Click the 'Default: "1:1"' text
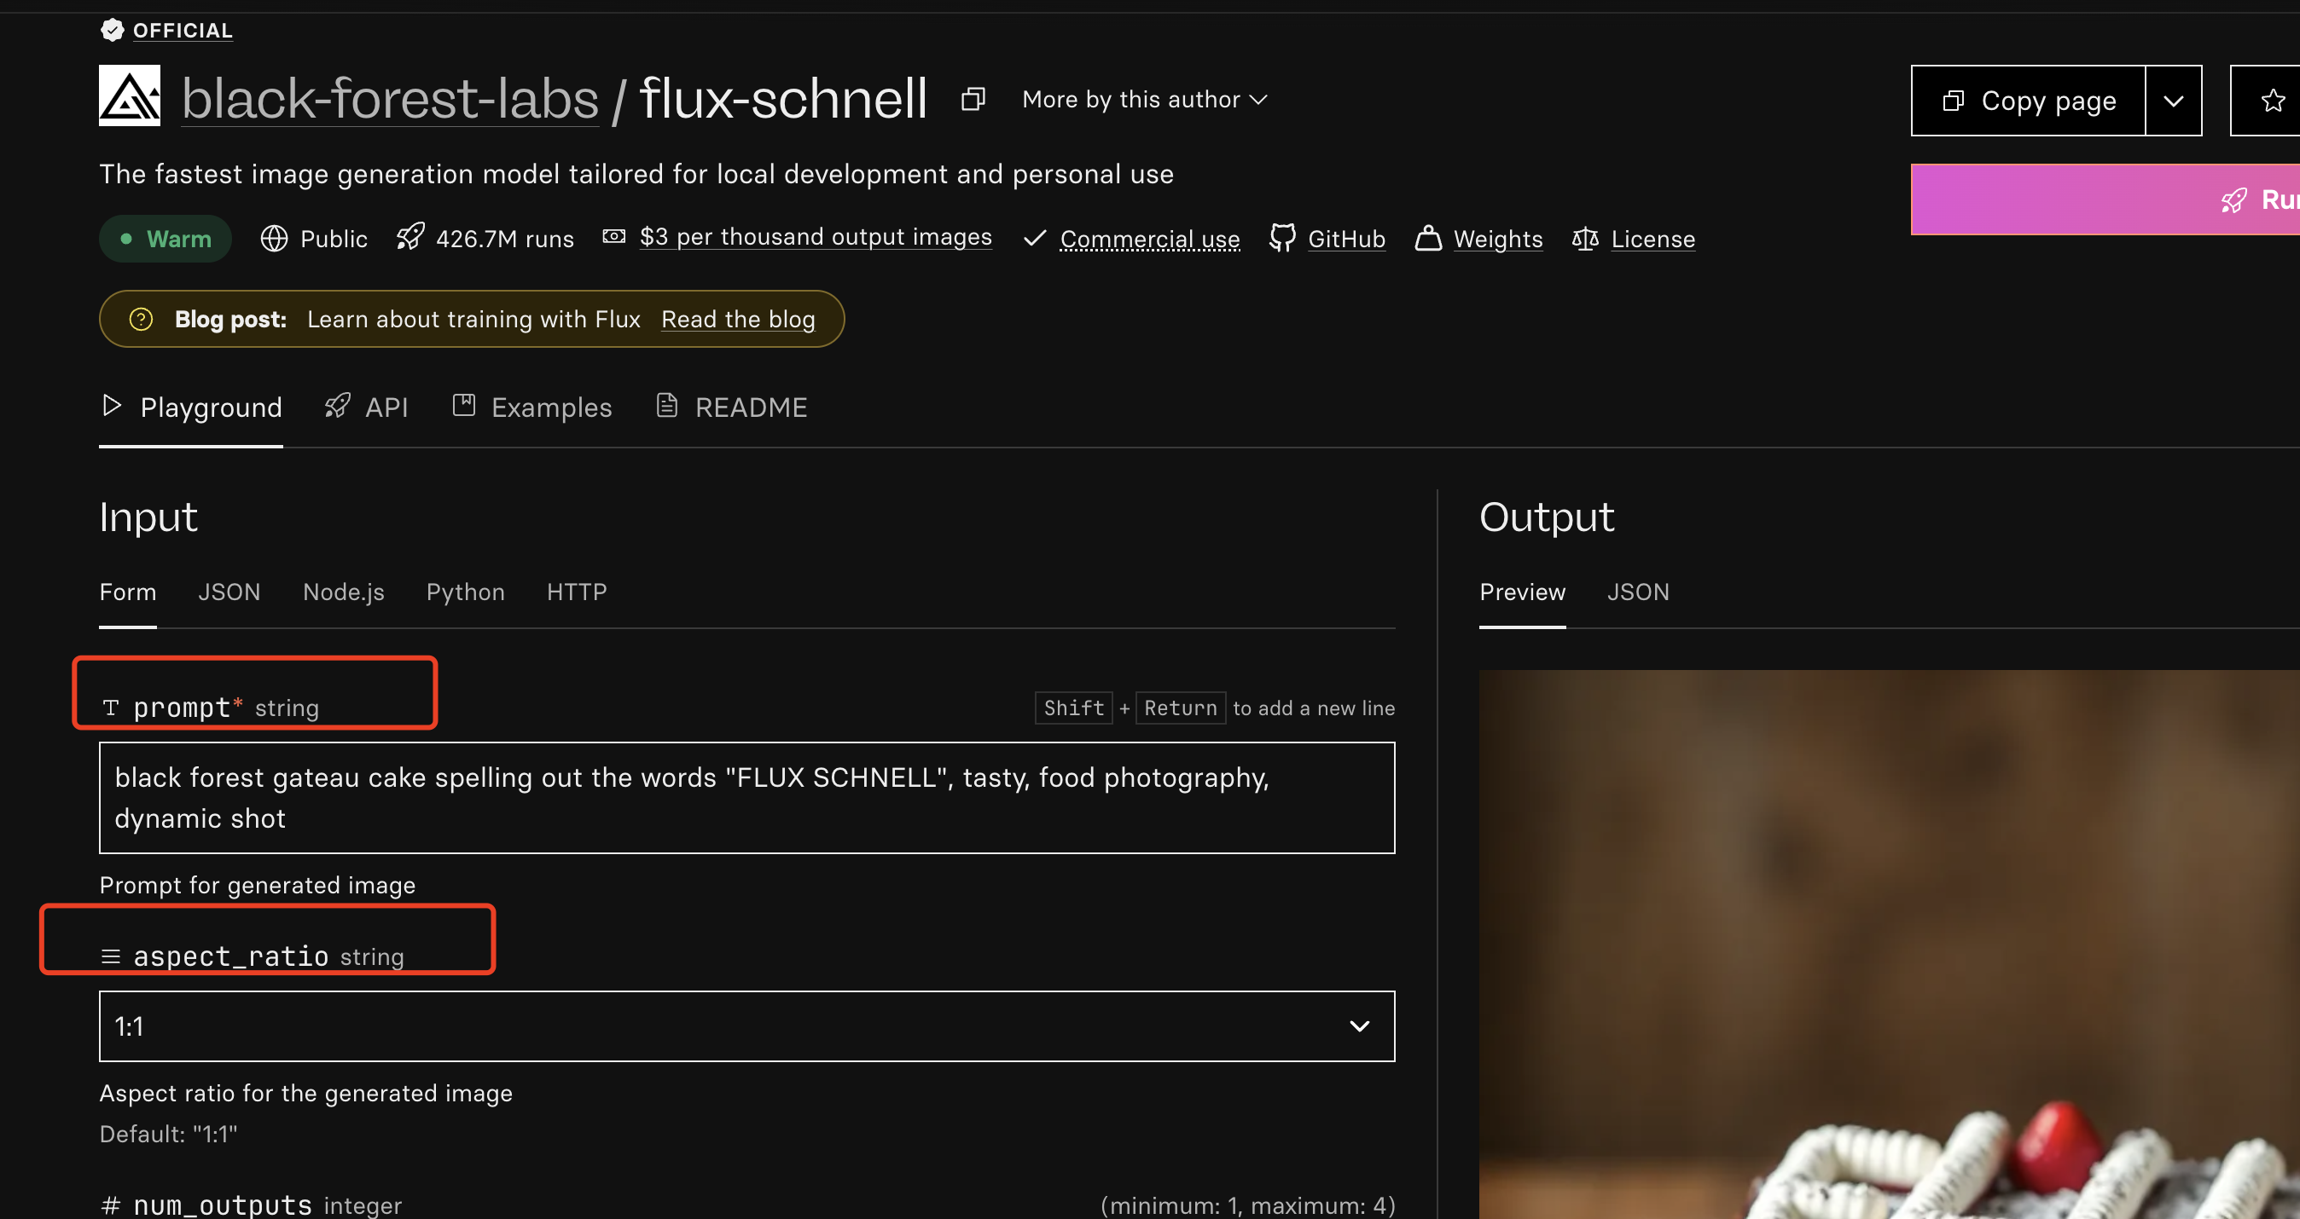 (x=169, y=1134)
